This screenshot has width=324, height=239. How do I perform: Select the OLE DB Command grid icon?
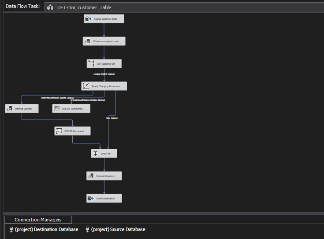click(x=59, y=131)
